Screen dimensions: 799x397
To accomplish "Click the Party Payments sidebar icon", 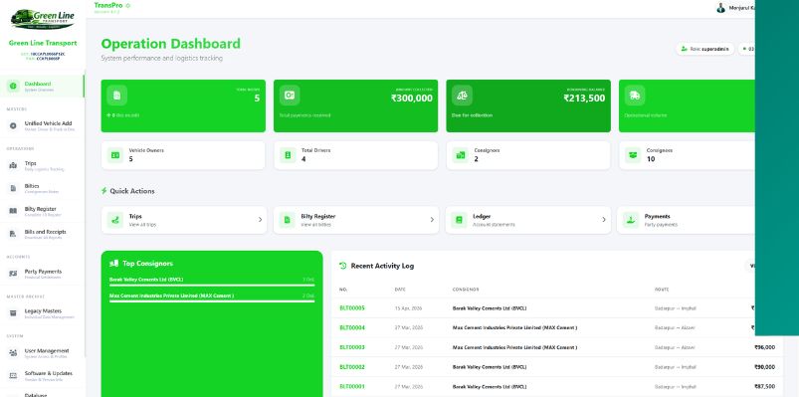I will click(x=13, y=274).
